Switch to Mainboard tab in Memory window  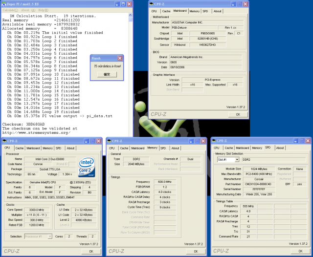click(138, 148)
